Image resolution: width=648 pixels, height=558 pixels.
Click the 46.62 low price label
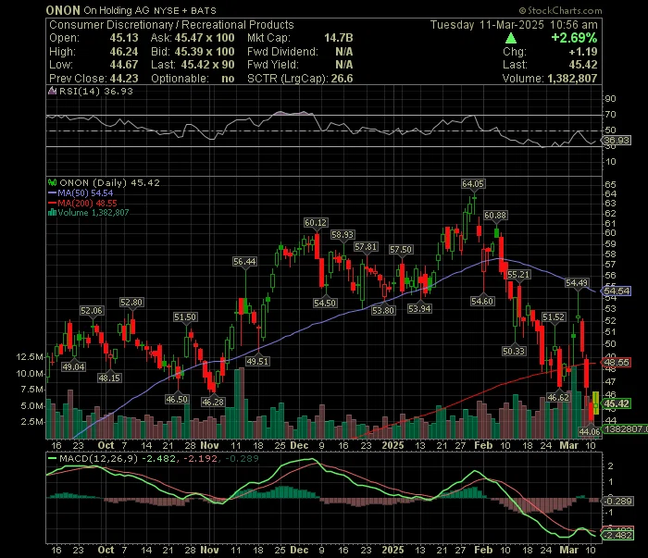558,397
